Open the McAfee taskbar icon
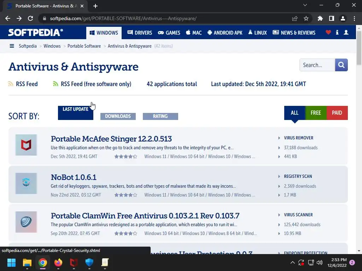Viewport: 362px width, 271px height. pyautogui.click(x=74, y=263)
